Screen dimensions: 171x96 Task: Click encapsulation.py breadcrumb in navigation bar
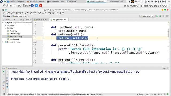[x=20, y=16]
